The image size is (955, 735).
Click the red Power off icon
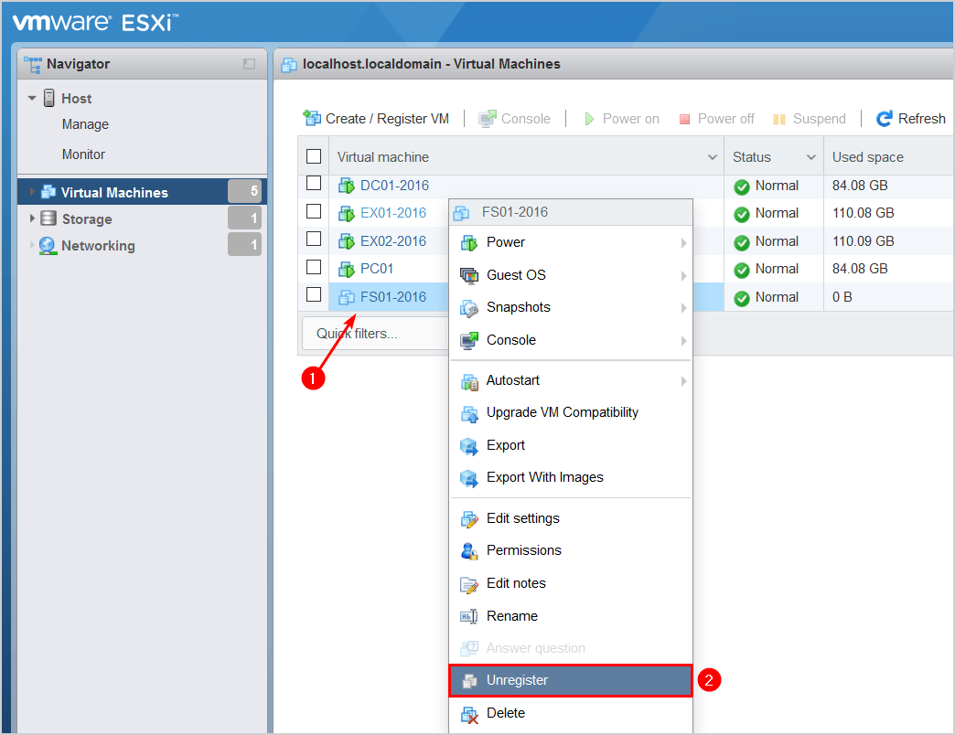coord(684,119)
